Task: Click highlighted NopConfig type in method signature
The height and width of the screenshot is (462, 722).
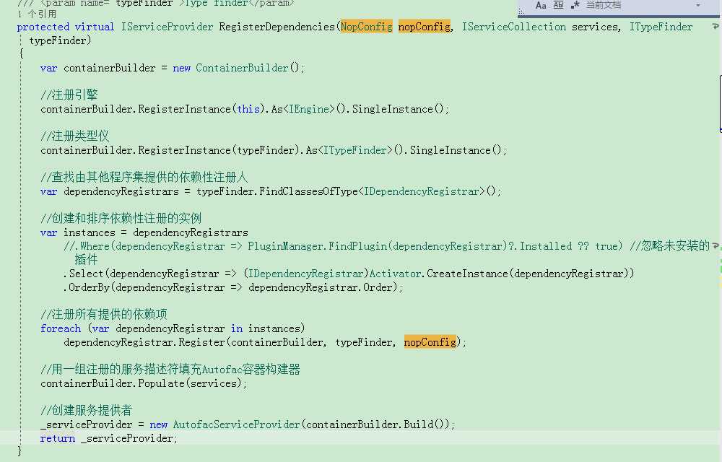Action: [x=367, y=27]
